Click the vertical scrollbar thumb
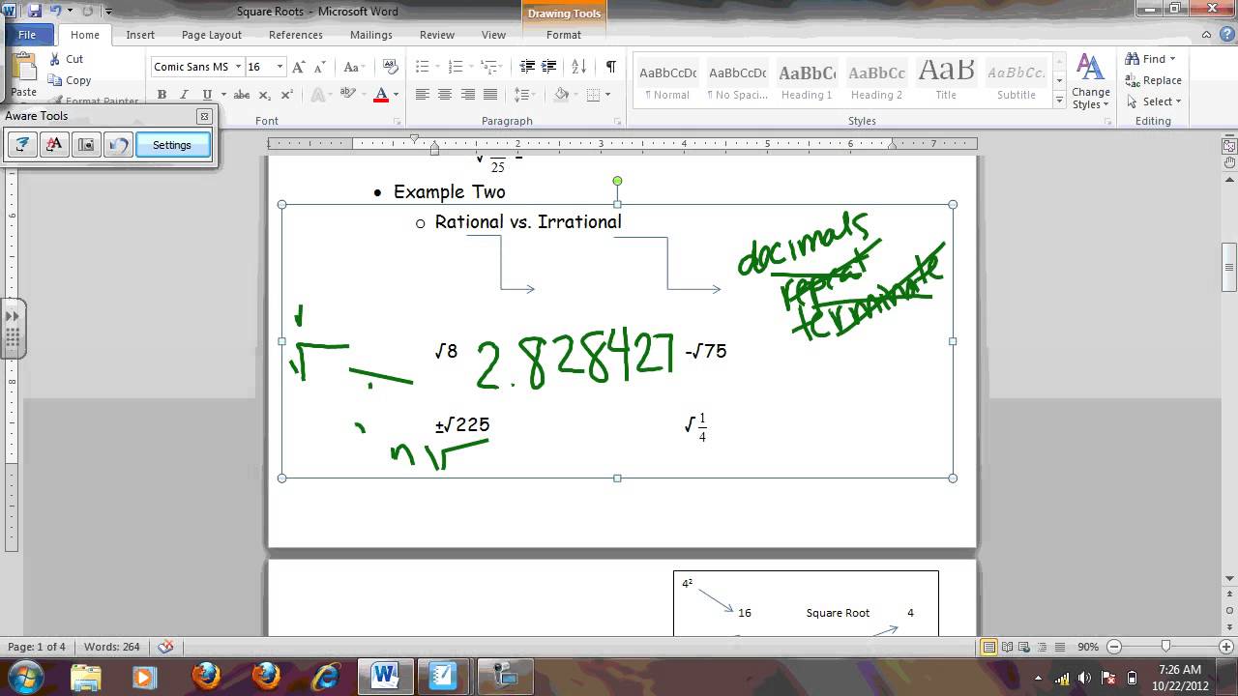1238x696 pixels. pos(1229,266)
